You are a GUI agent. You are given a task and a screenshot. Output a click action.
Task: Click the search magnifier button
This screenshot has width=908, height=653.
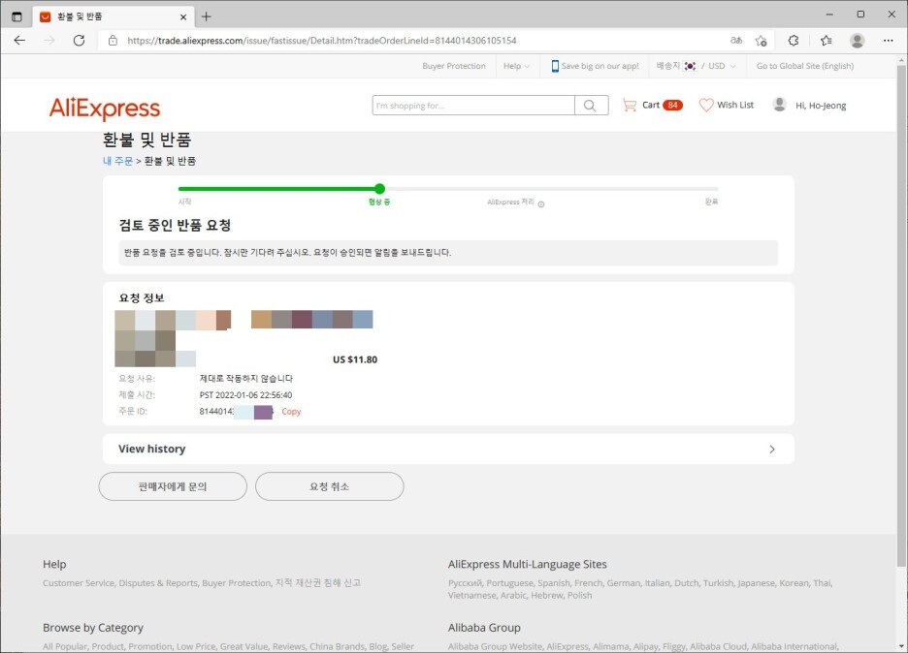(591, 106)
